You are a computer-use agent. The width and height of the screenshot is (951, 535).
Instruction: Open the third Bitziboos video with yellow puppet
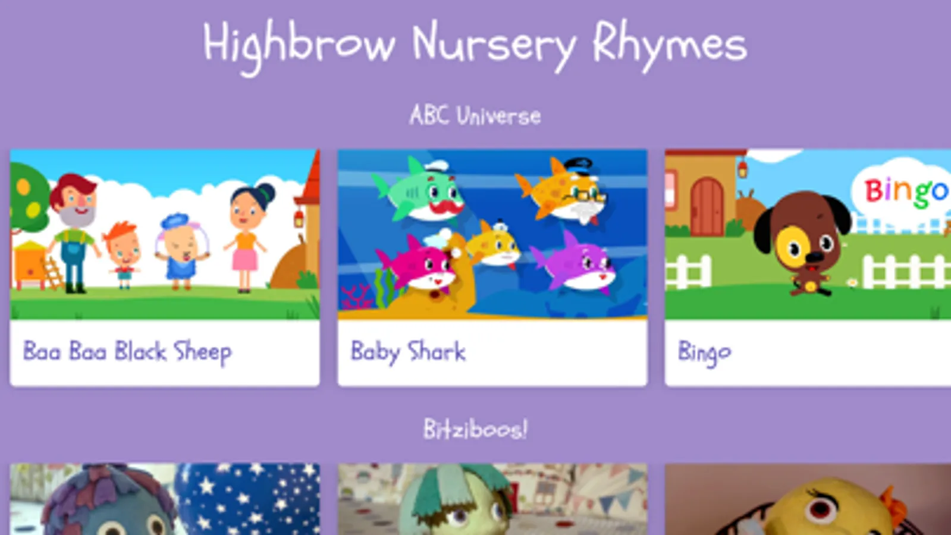[x=808, y=499]
